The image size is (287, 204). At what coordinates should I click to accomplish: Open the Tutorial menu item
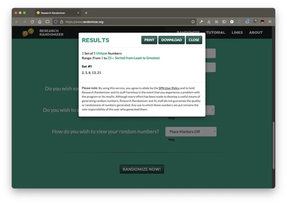coord(215,33)
